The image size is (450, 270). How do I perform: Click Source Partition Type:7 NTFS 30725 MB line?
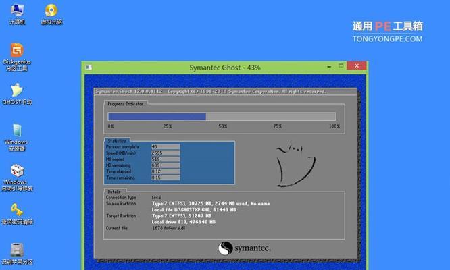click(x=211, y=203)
